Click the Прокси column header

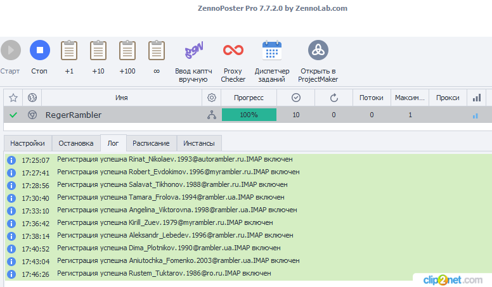(x=448, y=98)
